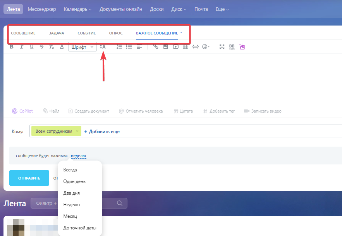Insert table into the message
This screenshot has height=236, width=342.
click(186, 47)
